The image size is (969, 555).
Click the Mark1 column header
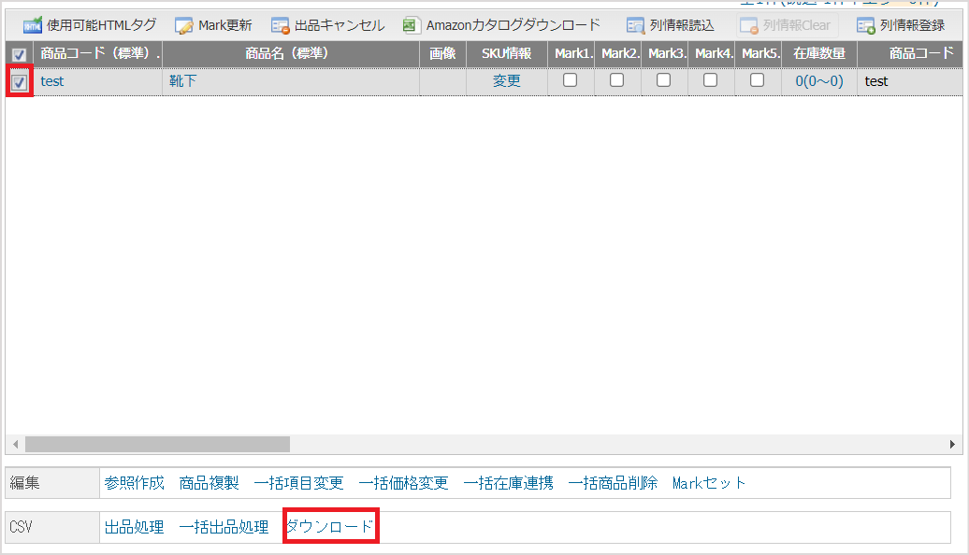571,53
